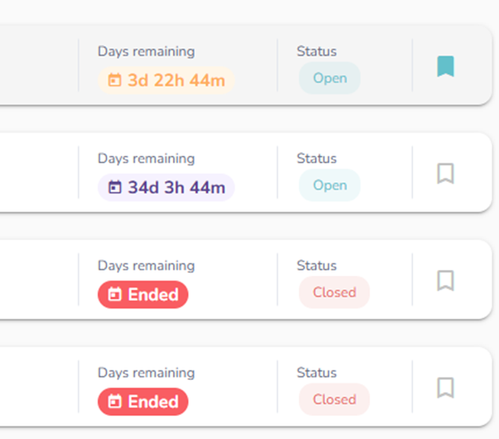Viewport: 499px width, 439px height.
Task: Click the purple 34d 3h 44m countdown text
Action: coord(176,188)
